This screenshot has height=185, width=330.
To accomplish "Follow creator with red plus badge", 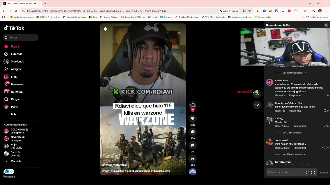I will click(193, 110).
